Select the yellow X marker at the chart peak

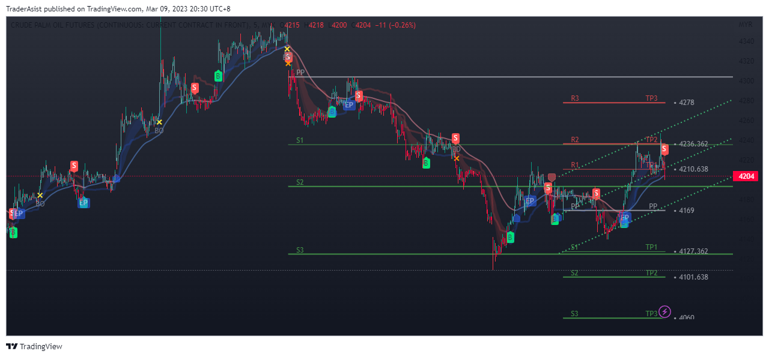click(287, 49)
